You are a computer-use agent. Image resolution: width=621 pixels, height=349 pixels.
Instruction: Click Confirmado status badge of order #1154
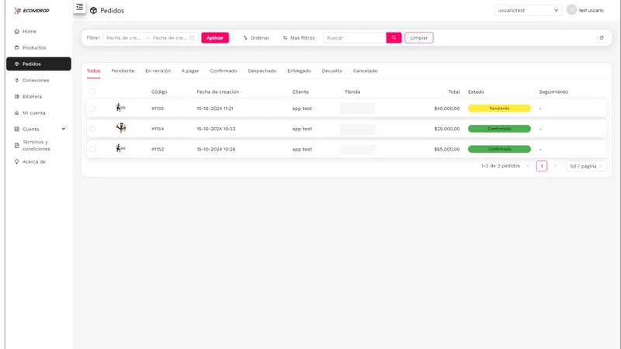tap(499, 129)
